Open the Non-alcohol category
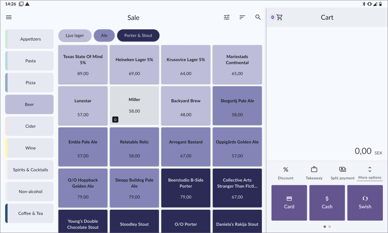 [x=29, y=192]
